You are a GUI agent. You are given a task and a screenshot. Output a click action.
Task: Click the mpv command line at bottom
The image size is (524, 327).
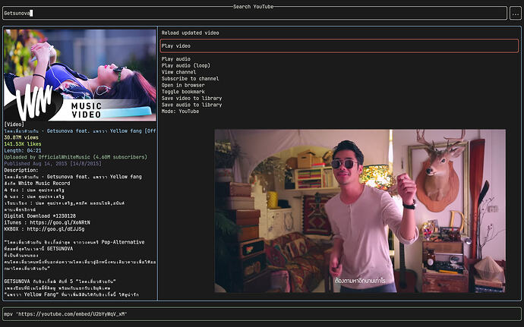click(x=262, y=314)
